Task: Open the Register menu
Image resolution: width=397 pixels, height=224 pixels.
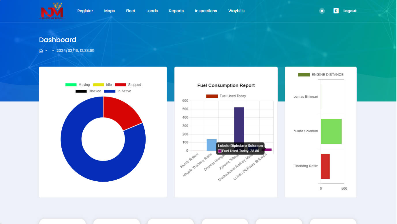Action: click(x=85, y=11)
